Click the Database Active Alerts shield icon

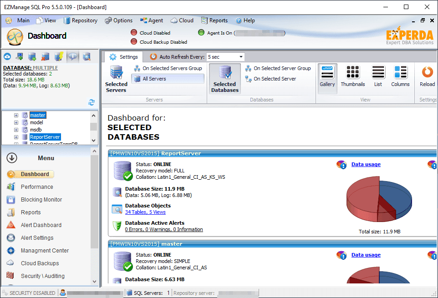(x=117, y=226)
